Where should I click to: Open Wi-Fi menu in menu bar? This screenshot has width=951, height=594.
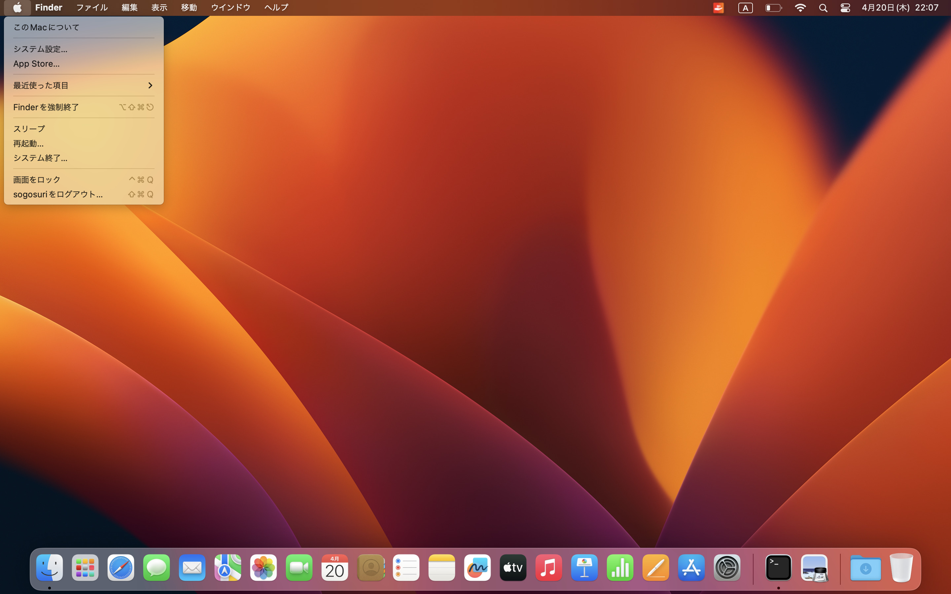[800, 8]
